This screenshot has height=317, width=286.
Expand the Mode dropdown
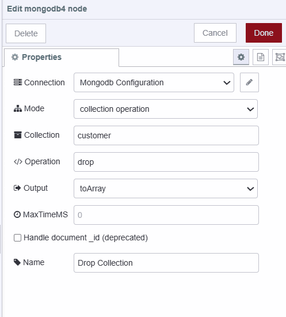point(166,109)
